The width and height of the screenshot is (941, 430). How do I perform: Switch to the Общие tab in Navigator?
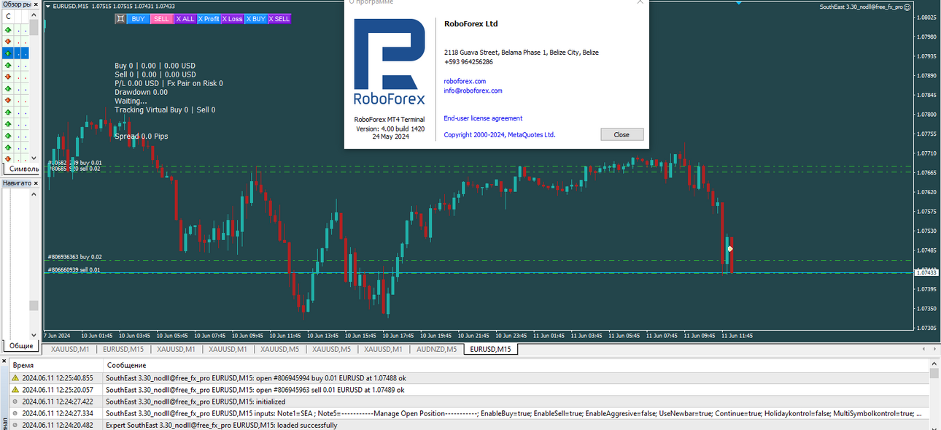point(20,345)
